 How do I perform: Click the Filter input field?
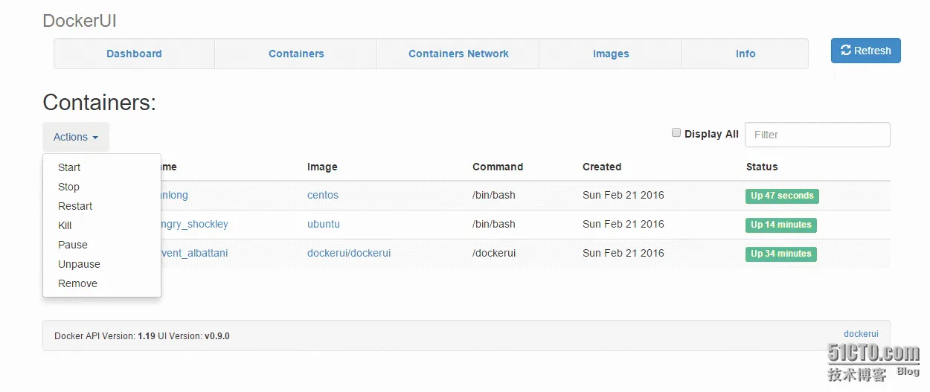pyautogui.click(x=817, y=135)
